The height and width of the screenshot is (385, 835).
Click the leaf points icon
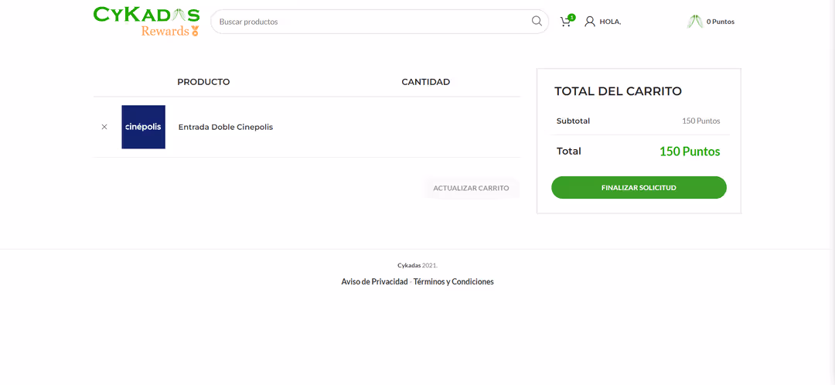pos(694,22)
